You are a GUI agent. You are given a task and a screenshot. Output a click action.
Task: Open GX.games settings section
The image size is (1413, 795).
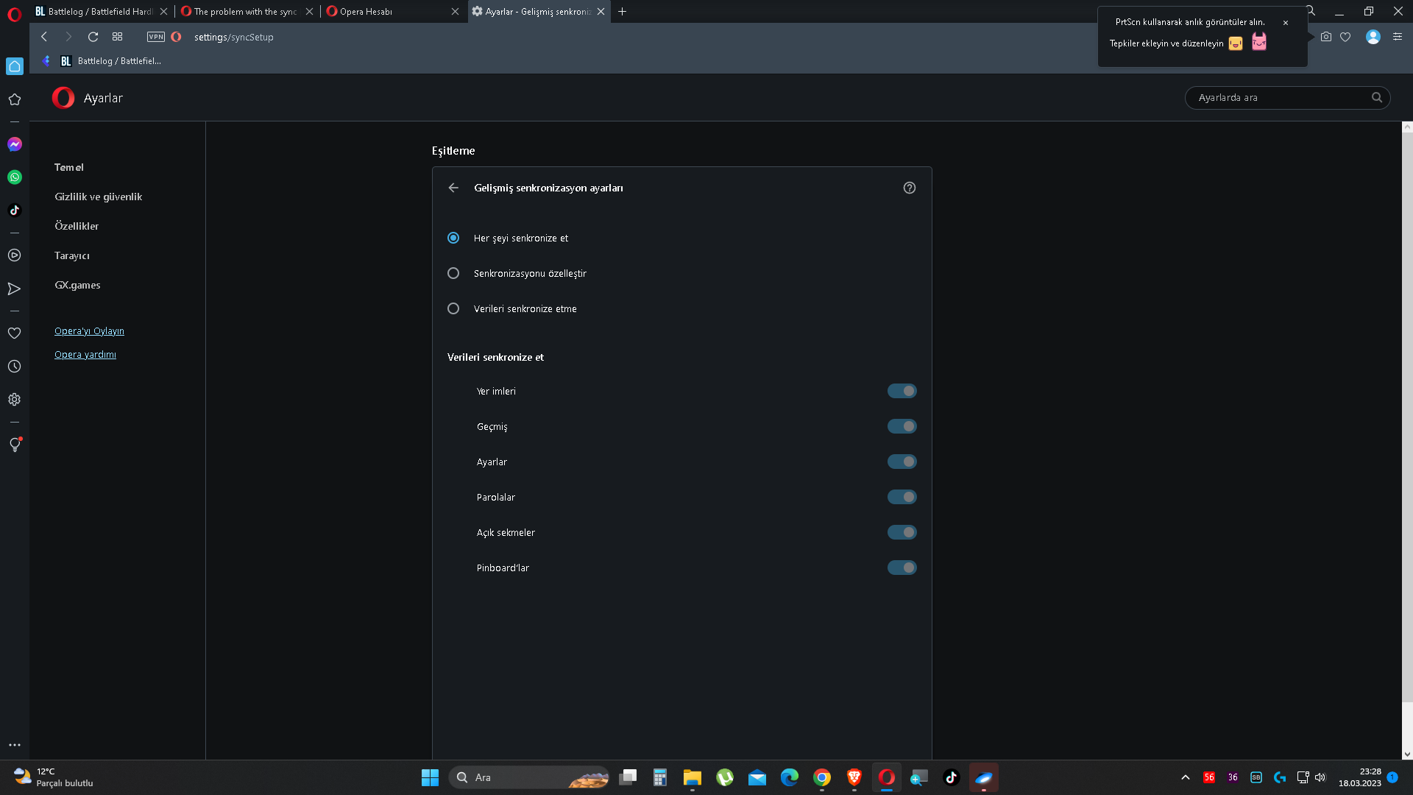click(x=77, y=285)
